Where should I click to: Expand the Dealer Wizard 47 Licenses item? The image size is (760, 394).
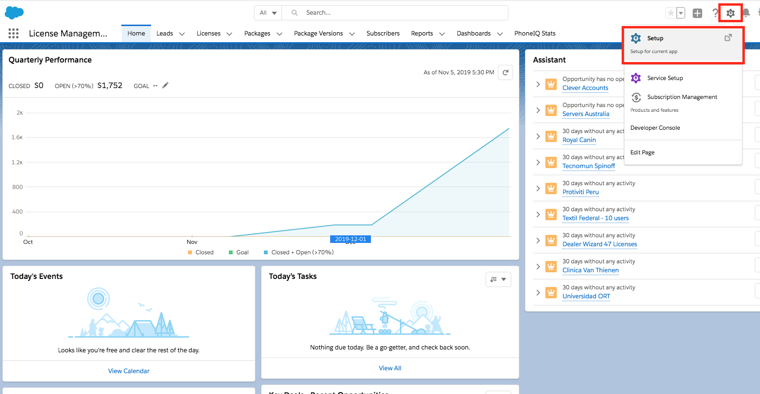(538, 241)
